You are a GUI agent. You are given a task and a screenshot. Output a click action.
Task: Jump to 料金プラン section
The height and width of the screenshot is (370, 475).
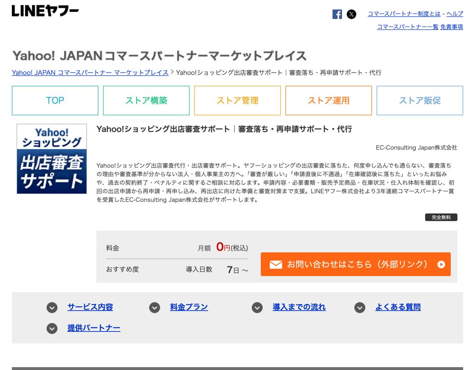pyautogui.click(x=189, y=307)
